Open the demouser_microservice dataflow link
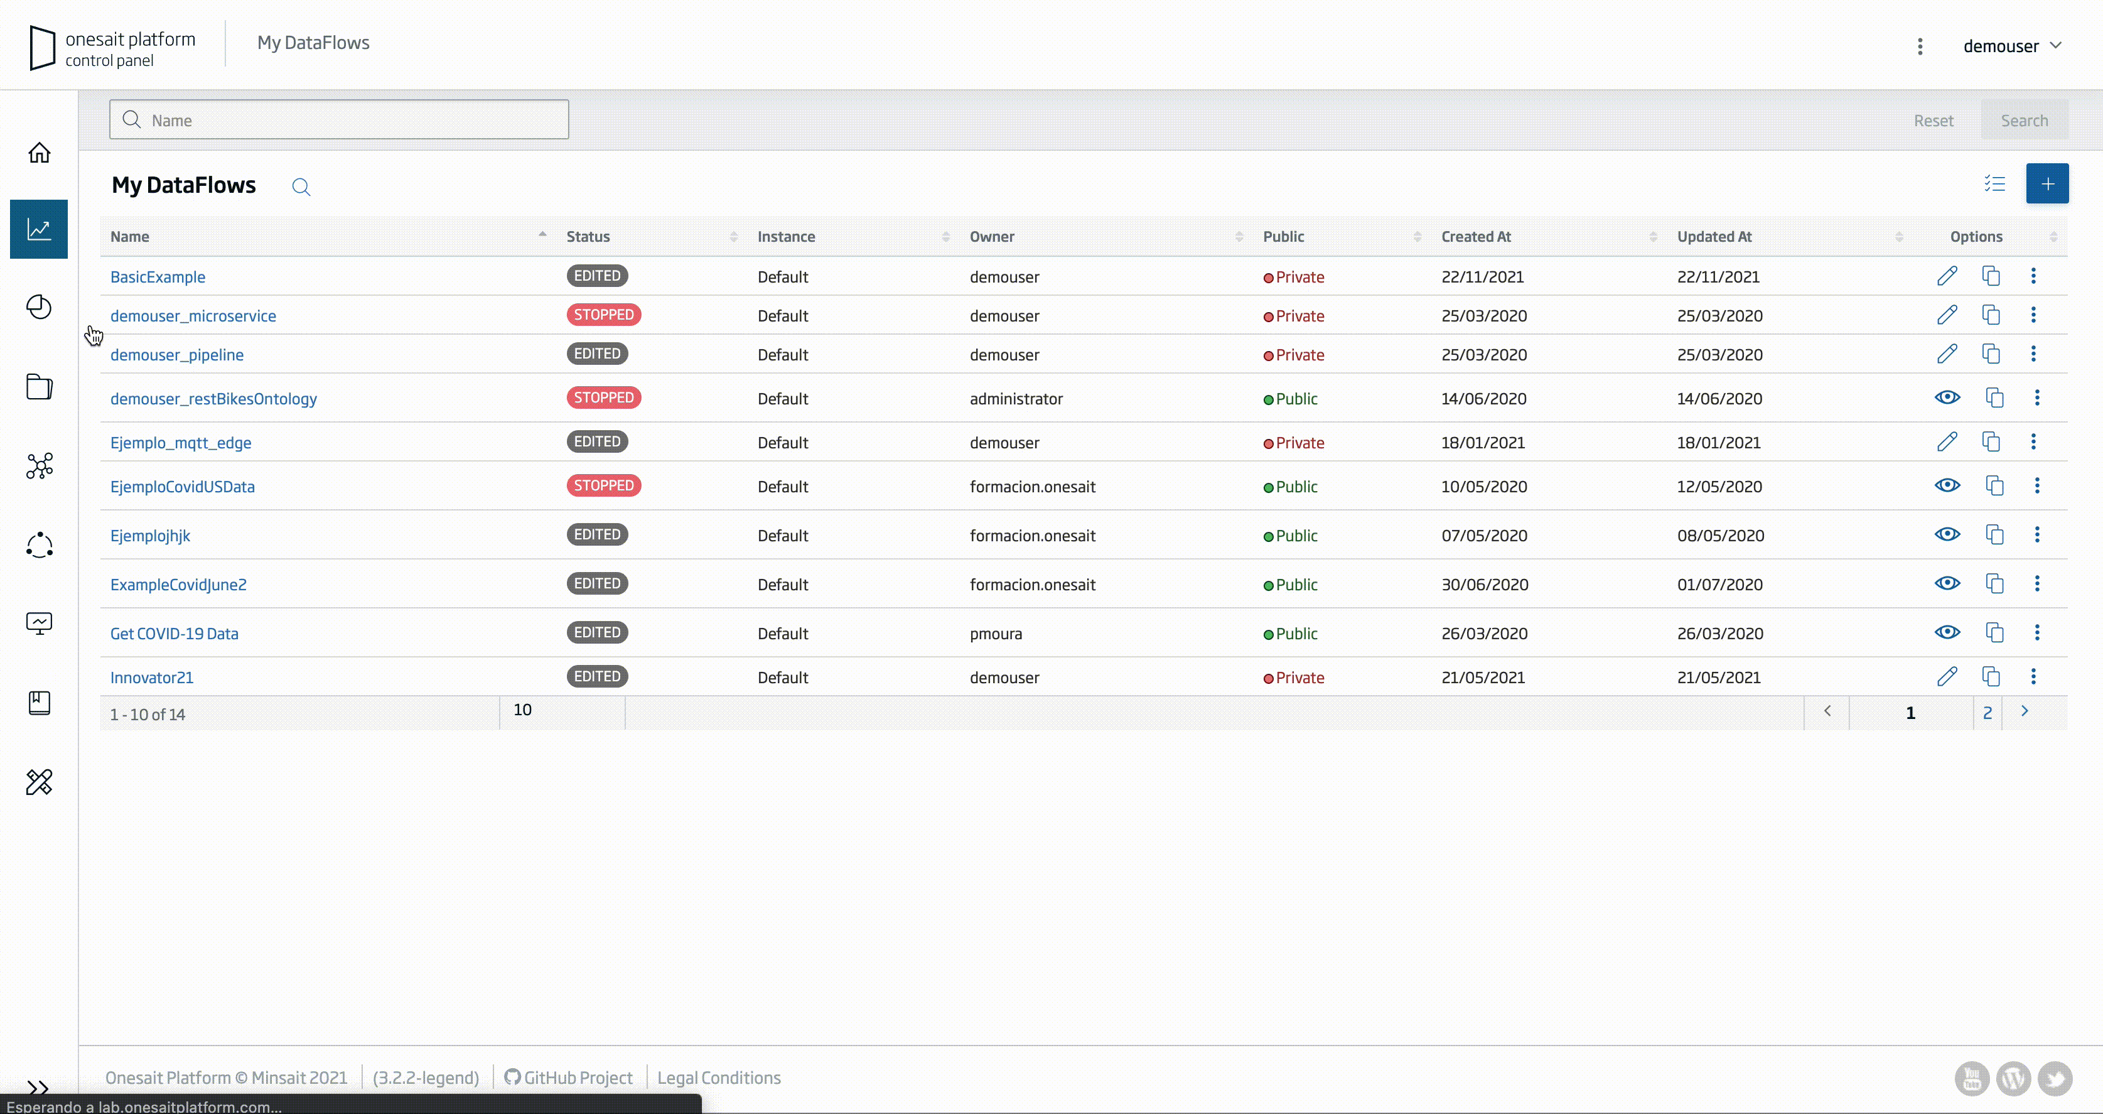The width and height of the screenshot is (2103, 1114). [193, 316]
